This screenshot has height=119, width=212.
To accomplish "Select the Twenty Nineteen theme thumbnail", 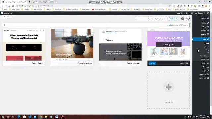I will [121, 45].
